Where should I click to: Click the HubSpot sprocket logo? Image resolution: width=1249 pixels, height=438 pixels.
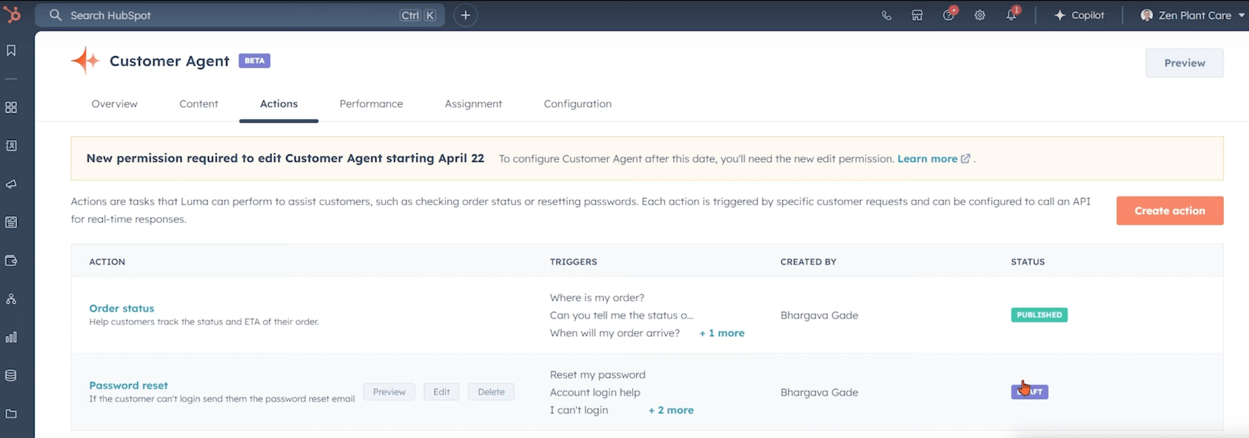12,15
